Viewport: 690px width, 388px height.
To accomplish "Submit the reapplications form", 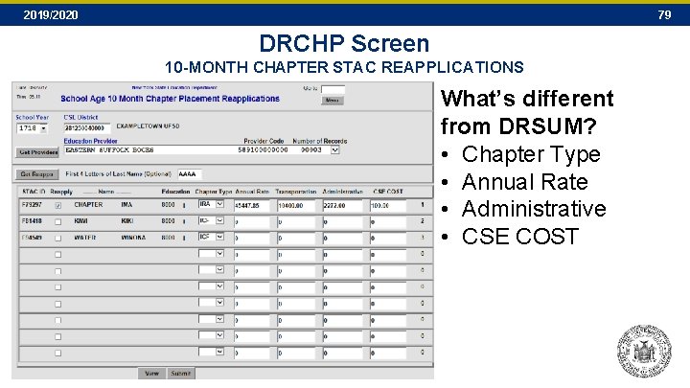I will (180, 373).
